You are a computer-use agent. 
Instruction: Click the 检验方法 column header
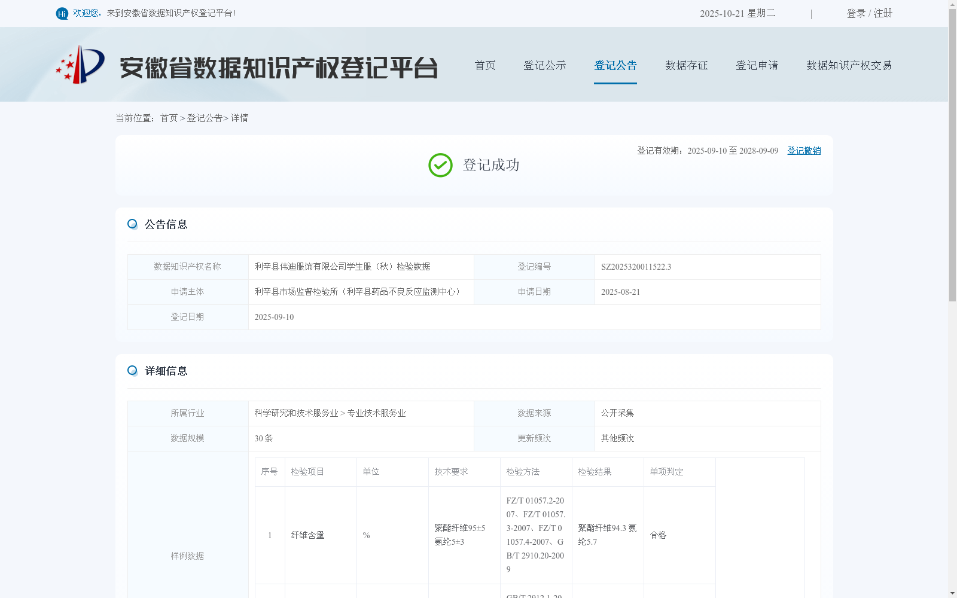536,472
